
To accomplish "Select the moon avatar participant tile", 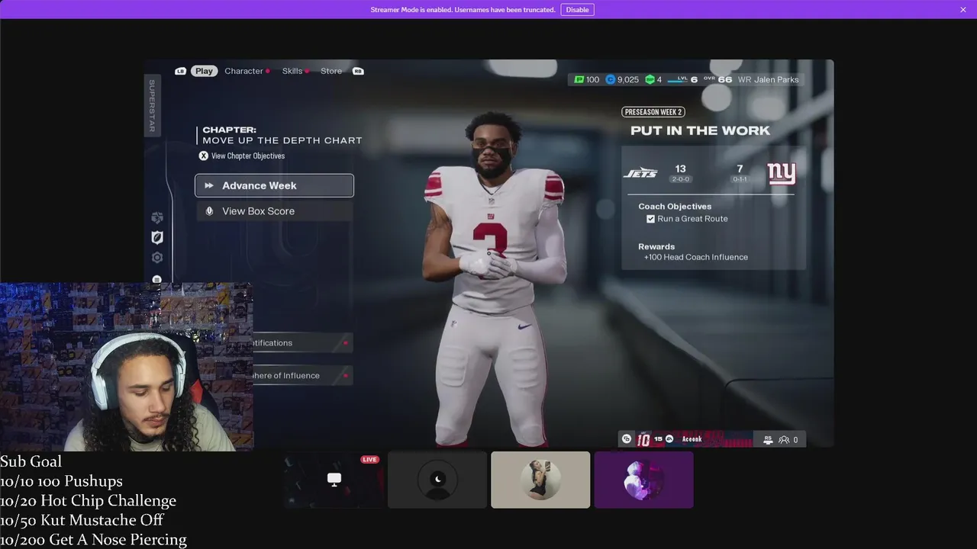I will (437, 480).
